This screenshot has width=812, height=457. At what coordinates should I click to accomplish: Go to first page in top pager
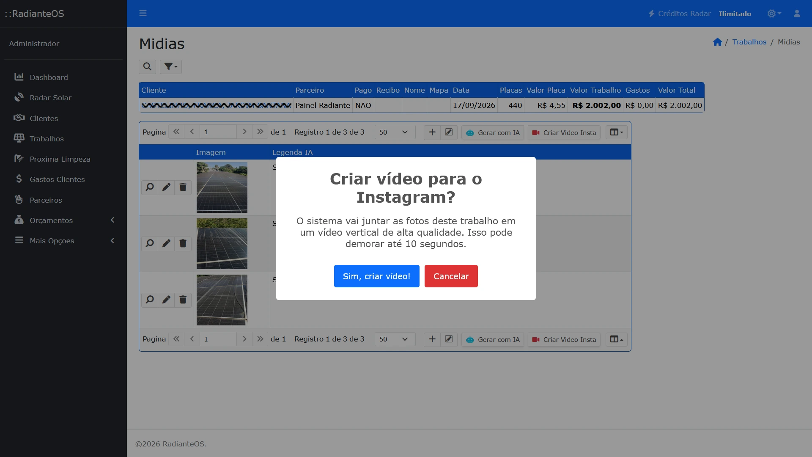click(176, 132)
